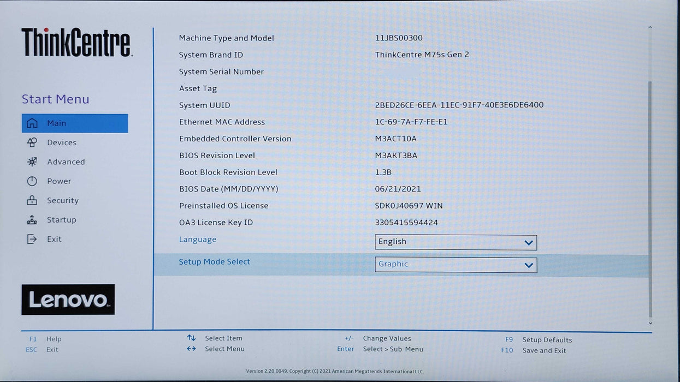Click the vertical scrollbar thumb
This screenshot has width=680, height=382.
(x=650, y=199)
